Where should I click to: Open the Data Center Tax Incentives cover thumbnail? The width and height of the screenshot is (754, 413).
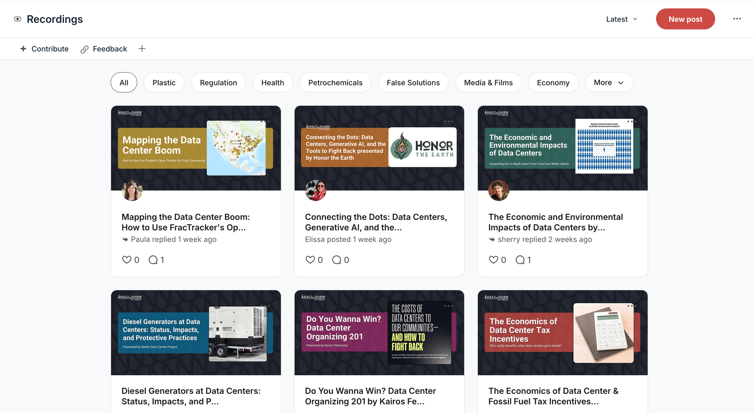click(x=563, y=333)
